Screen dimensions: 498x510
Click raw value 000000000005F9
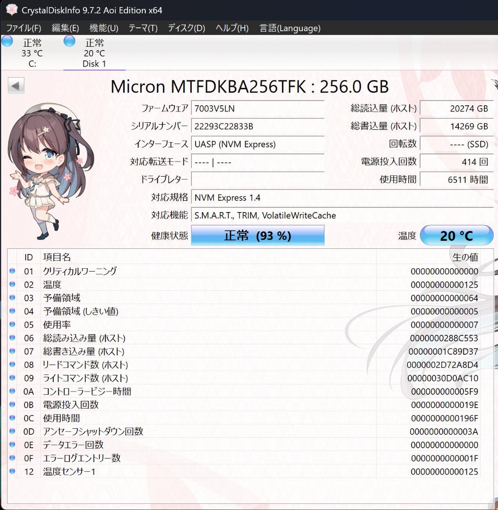pos(445,391)
